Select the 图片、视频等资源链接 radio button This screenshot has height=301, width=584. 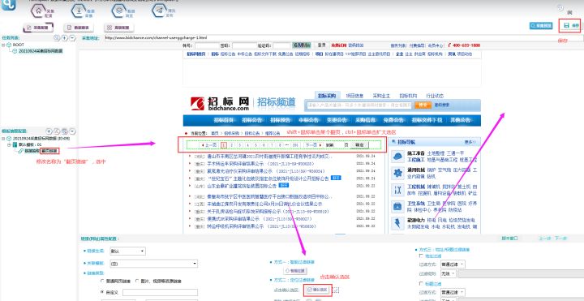(x=137, y=281)
